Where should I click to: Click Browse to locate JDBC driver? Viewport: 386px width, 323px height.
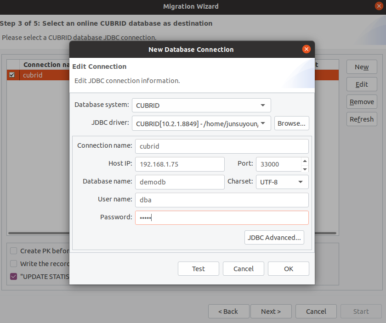(291, 123)
